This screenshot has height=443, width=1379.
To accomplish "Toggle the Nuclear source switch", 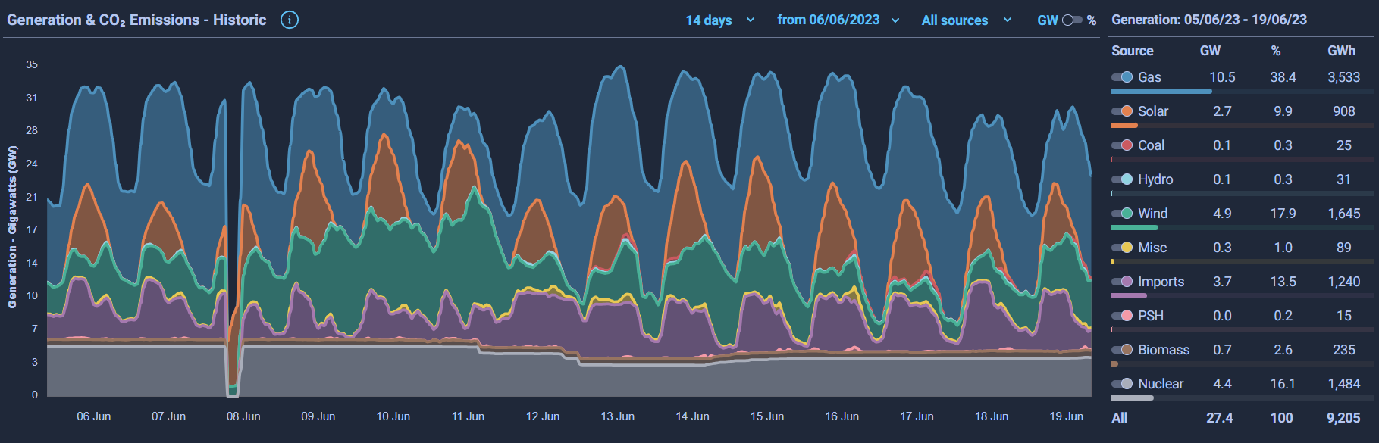I will tap(1122, 384).
